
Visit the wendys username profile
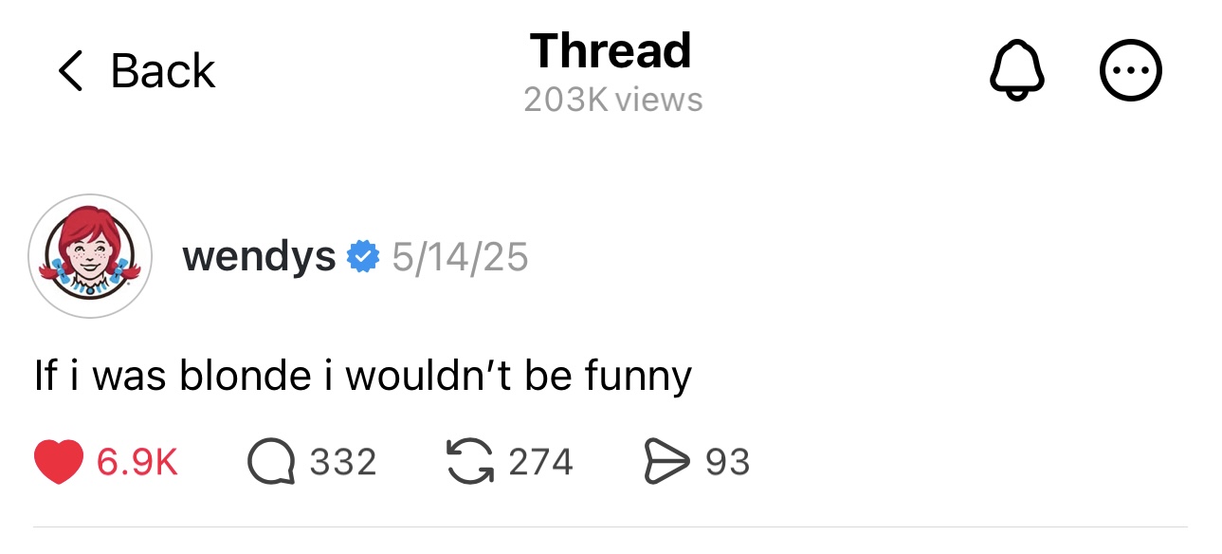click(259, 256)
